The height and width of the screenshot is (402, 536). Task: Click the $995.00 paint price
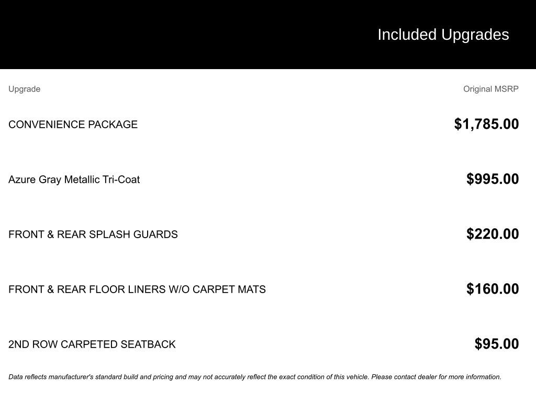493,179
